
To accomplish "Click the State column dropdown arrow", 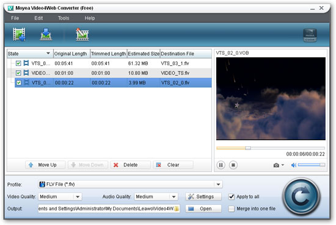I will click(x=48, y=53).
